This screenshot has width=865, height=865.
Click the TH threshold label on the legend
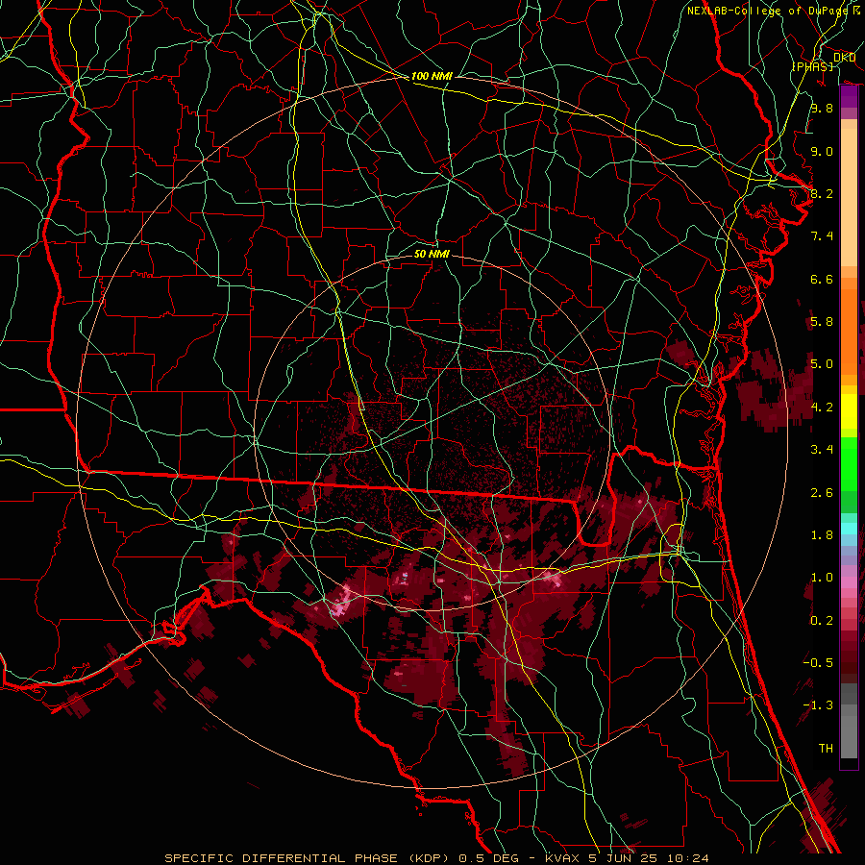[x=826, y=749]
